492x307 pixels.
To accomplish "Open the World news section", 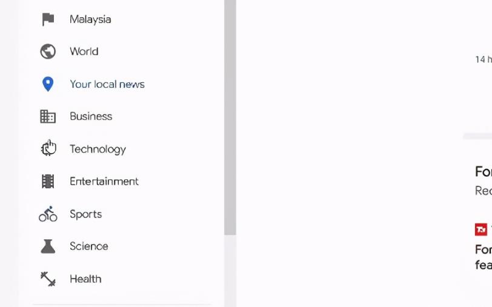I will [84, 51].
